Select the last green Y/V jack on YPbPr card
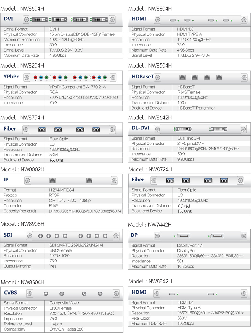Viewport: 251px width, 333px height. pos(105,77)
